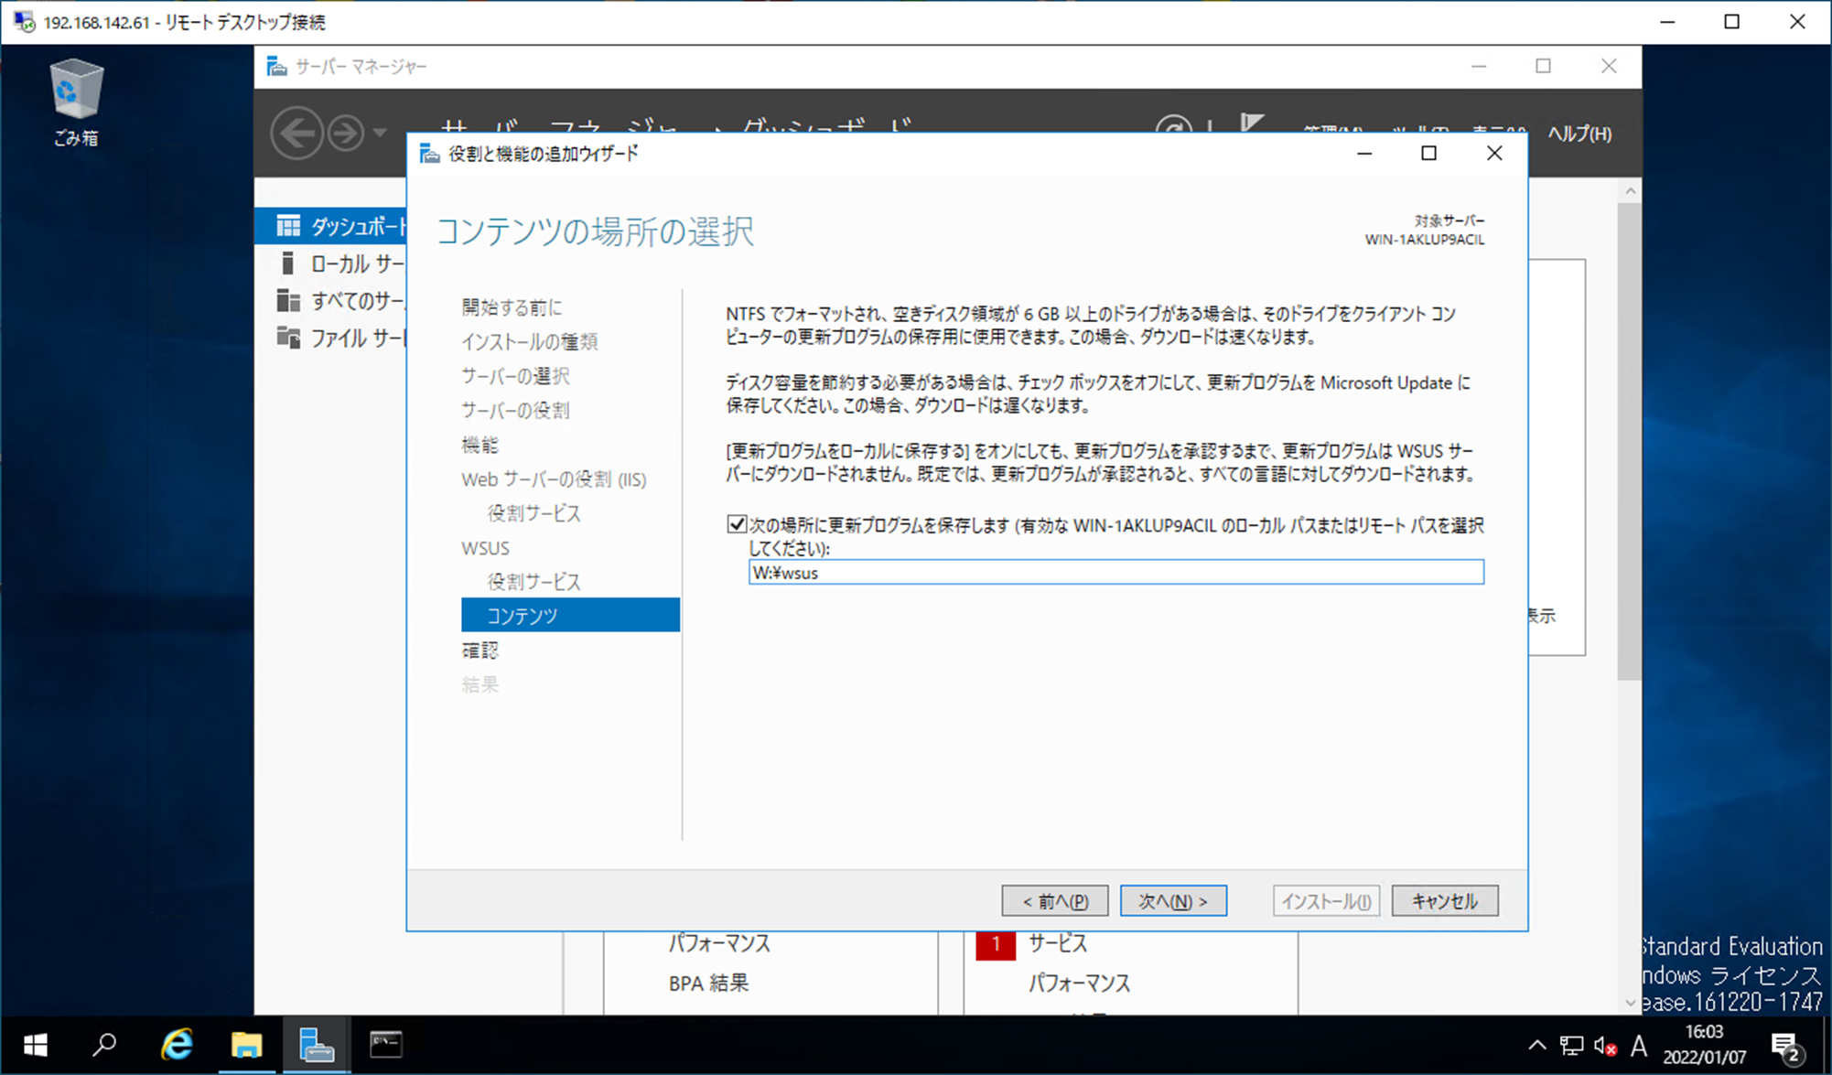Show hidden tray icons chevron
This screenshot has width=1832, height=1075.
pyautogui.click(x=1537, y=1045)
